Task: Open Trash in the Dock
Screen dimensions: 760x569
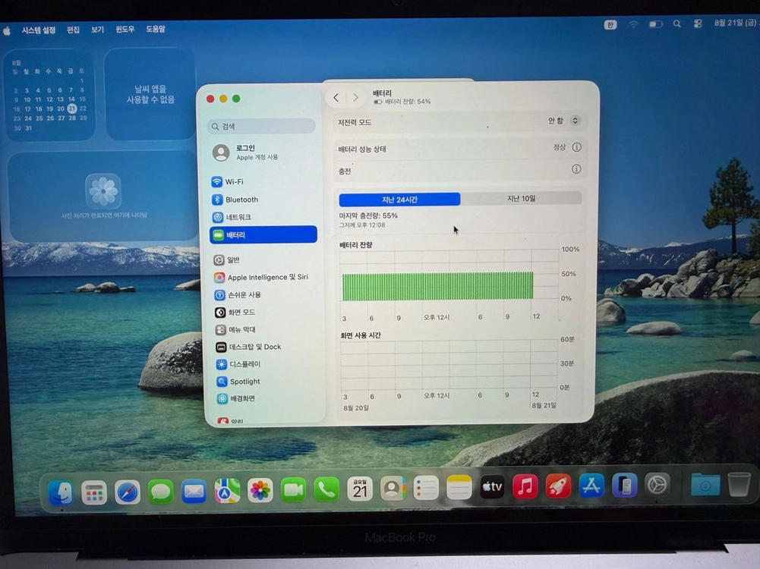Action: pos(740,484)
